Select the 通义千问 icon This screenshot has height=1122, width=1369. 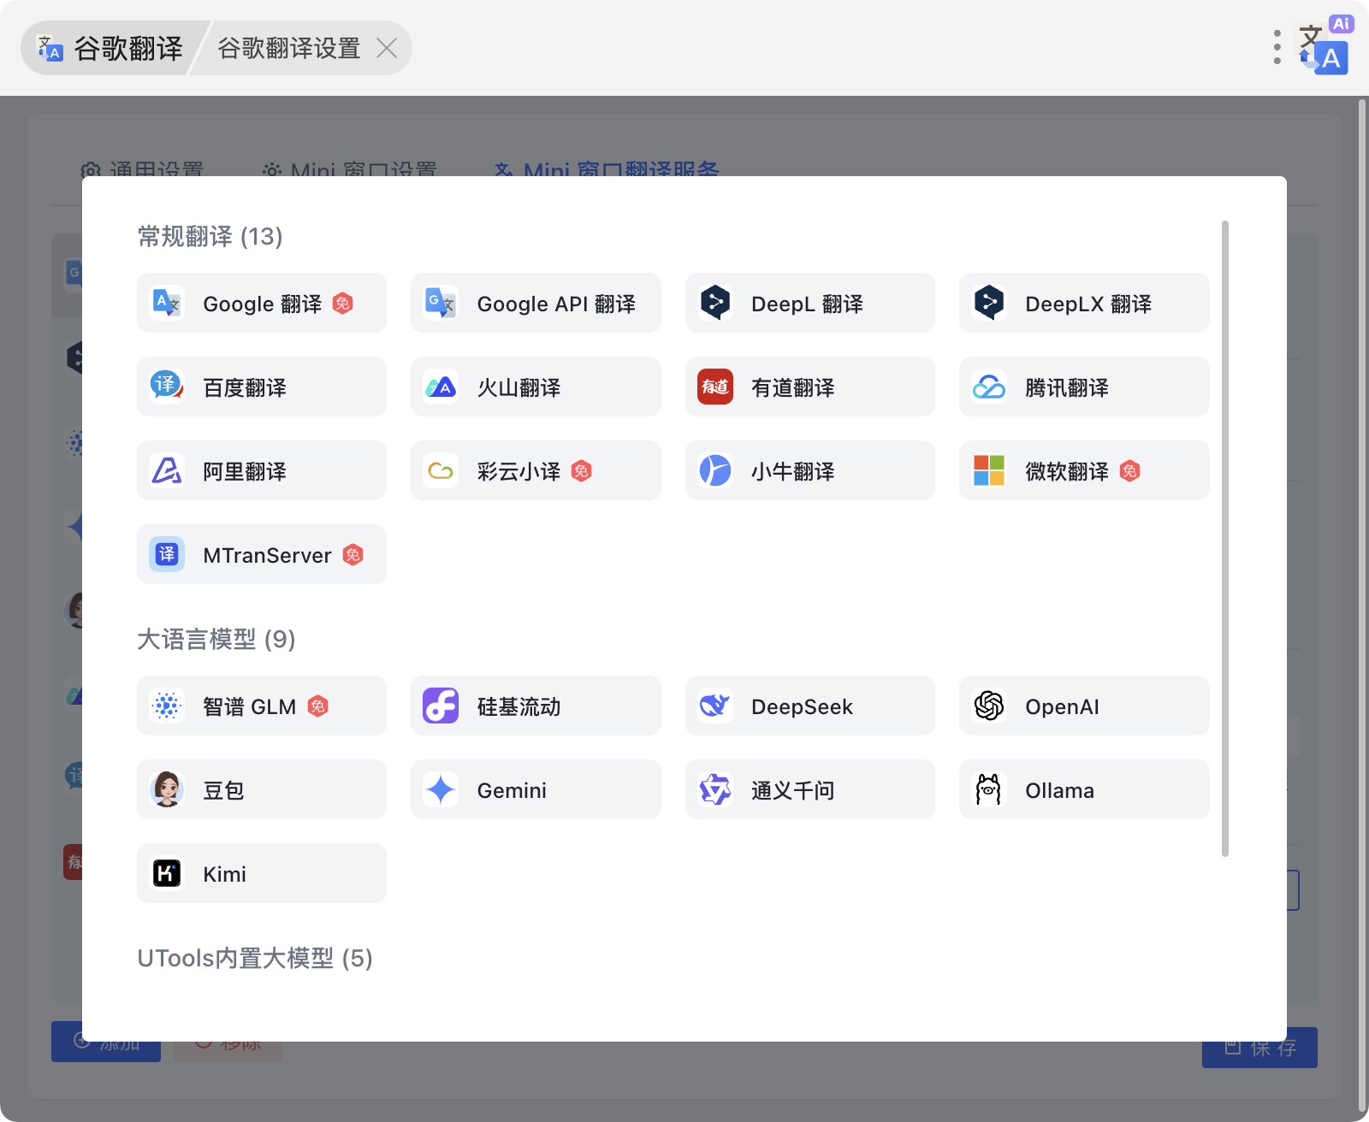pyautogui.click(x=715, y=789)
